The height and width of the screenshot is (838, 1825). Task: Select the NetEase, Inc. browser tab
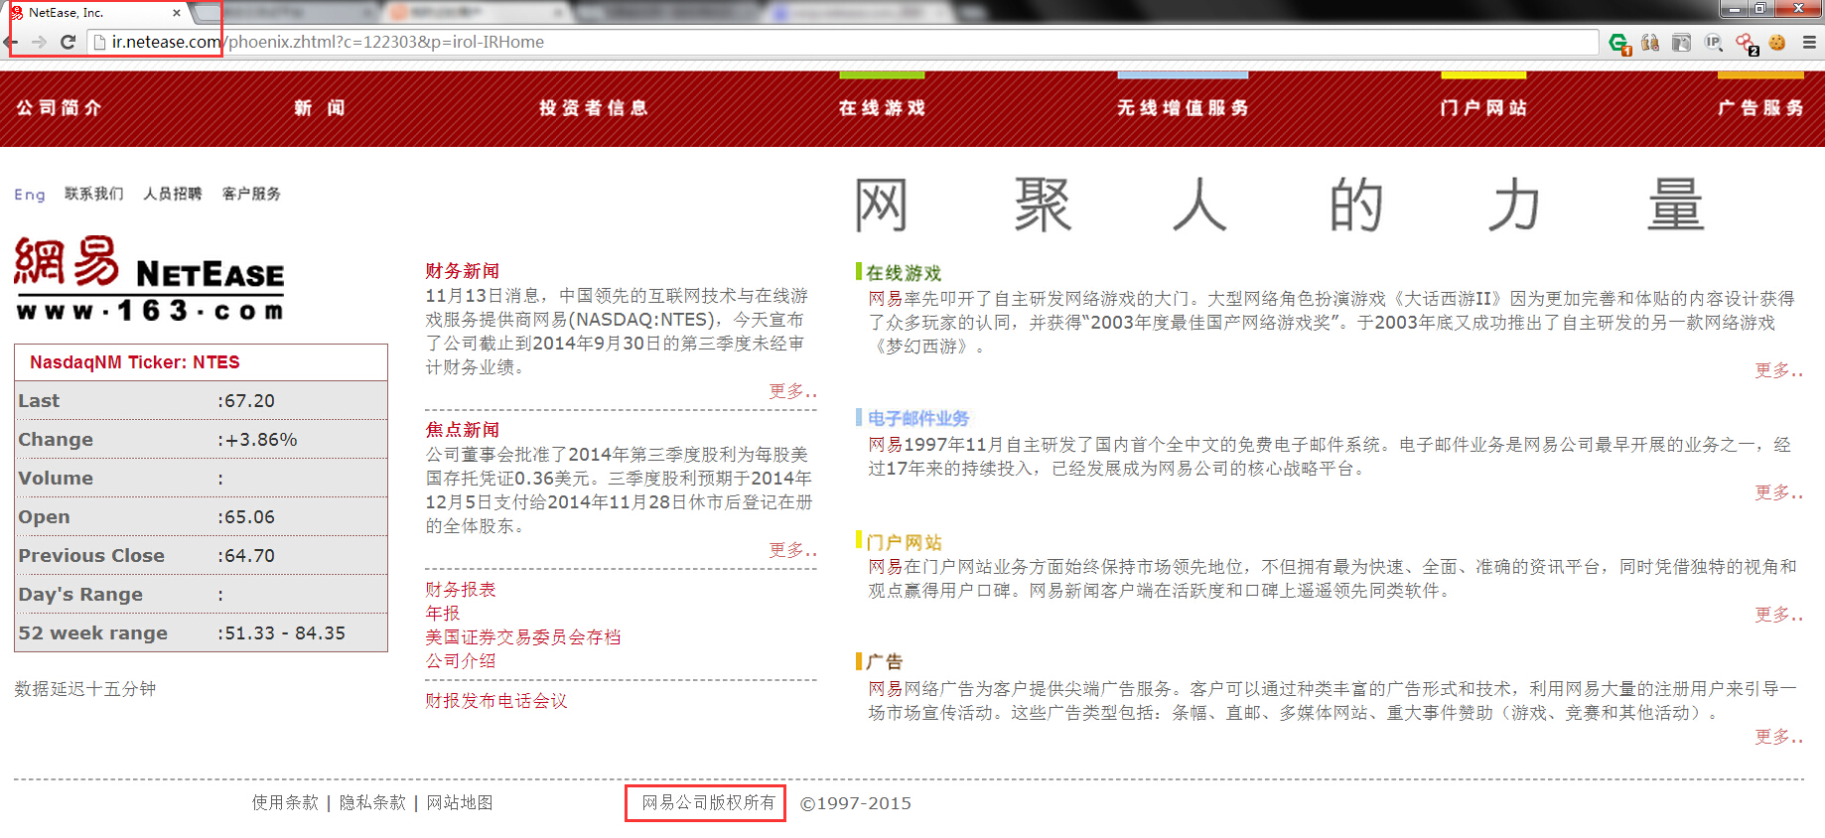[x=96, y=13]
